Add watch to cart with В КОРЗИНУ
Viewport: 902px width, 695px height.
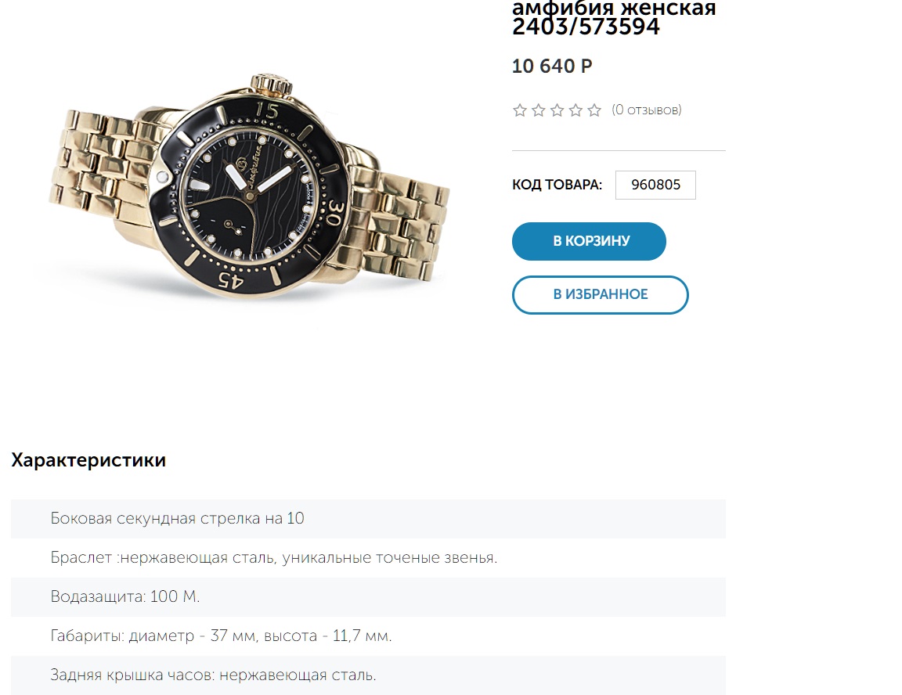tap(589, 241)
